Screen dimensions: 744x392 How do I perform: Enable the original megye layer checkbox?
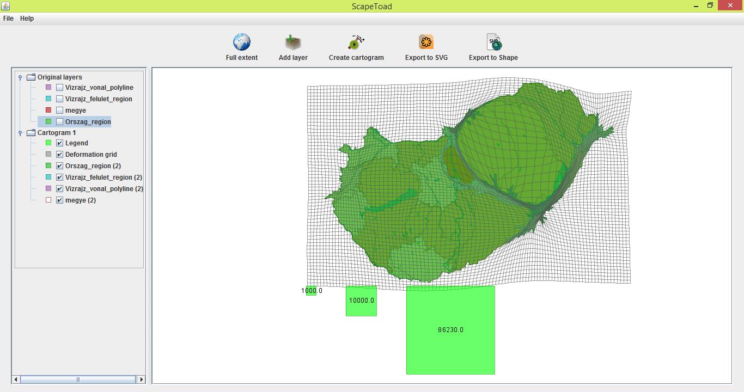point(60,111)
